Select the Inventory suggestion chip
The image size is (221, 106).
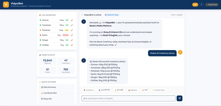click(89, 90)
